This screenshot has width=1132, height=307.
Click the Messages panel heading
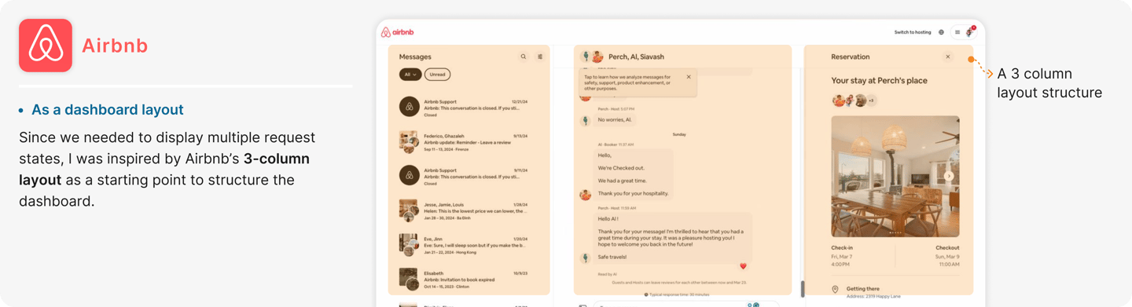coord(415,57)
